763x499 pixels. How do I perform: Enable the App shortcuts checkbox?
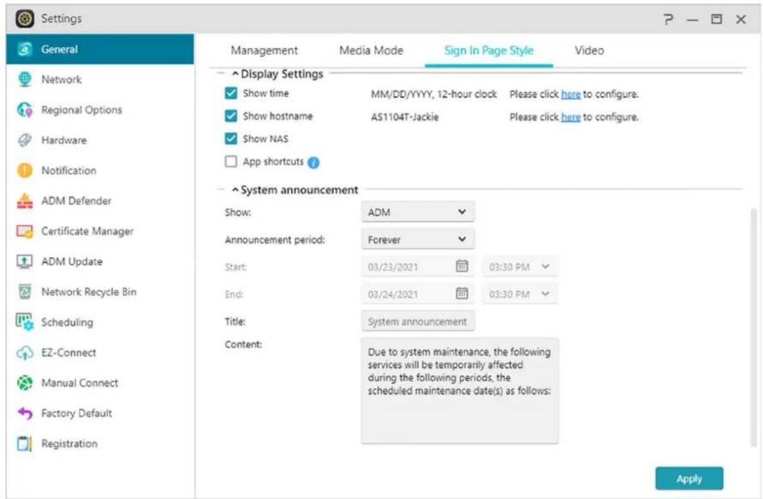coord(231,162)
